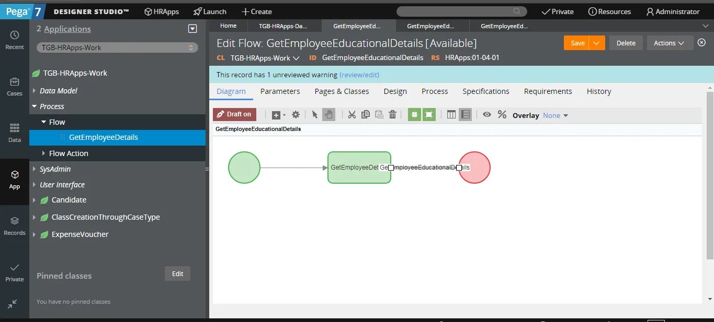Copy selected shape icon
Screen dimensions: 714x322
click(x=366, y=115)
